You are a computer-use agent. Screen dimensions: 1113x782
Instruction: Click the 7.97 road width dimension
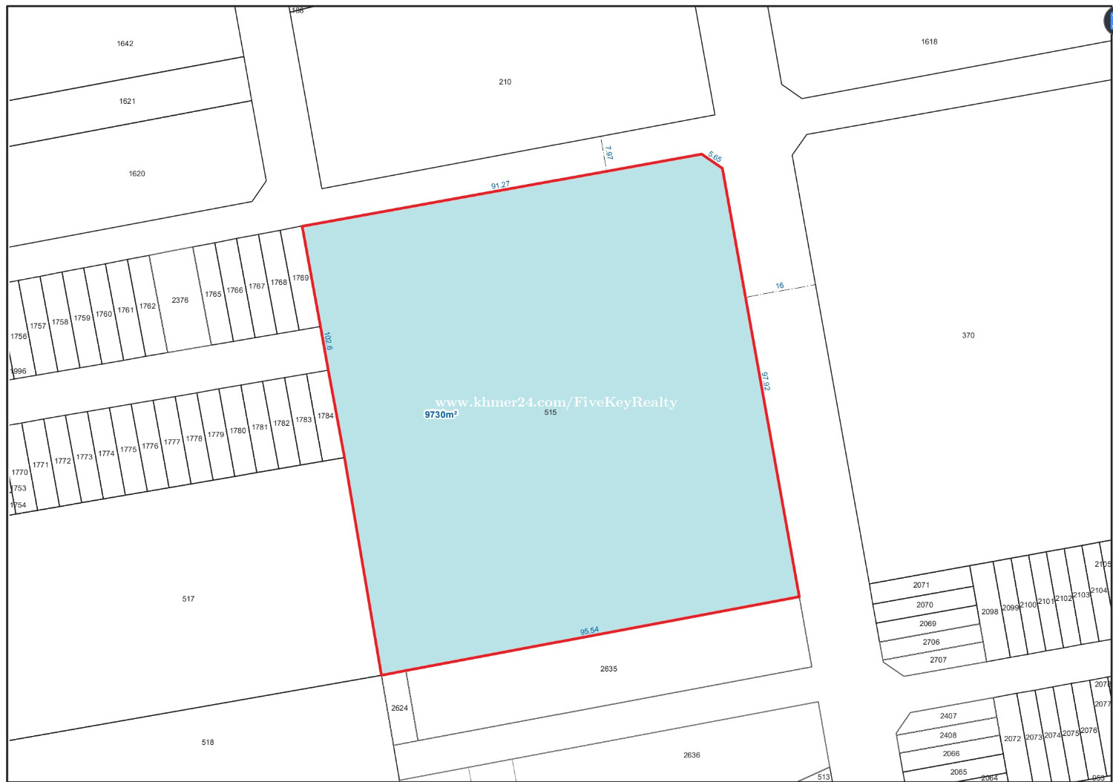pos(608,152)
